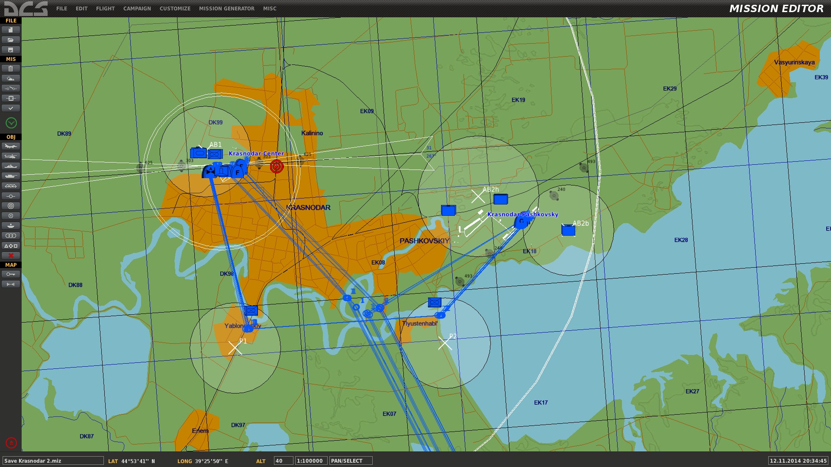Image resolution: width=831 pixels, height=467 pixels.
Task: Open the CUSTOMIZE menu
Action: 175,9
